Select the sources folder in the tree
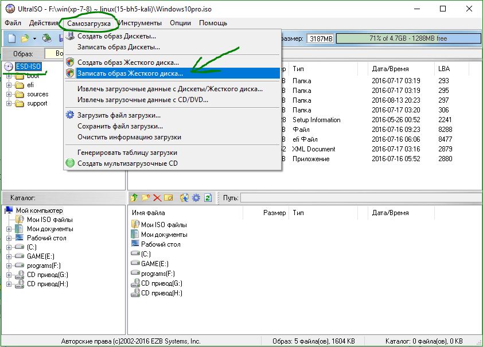483x347 pixels. pyautogui.click(x=38, y=94)
